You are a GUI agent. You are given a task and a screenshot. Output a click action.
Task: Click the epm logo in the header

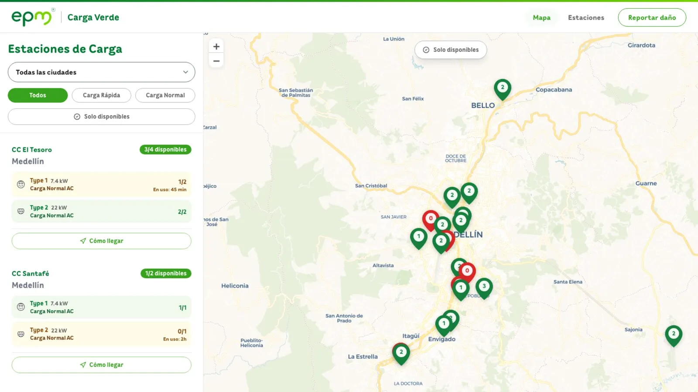[x=33, y=17]
